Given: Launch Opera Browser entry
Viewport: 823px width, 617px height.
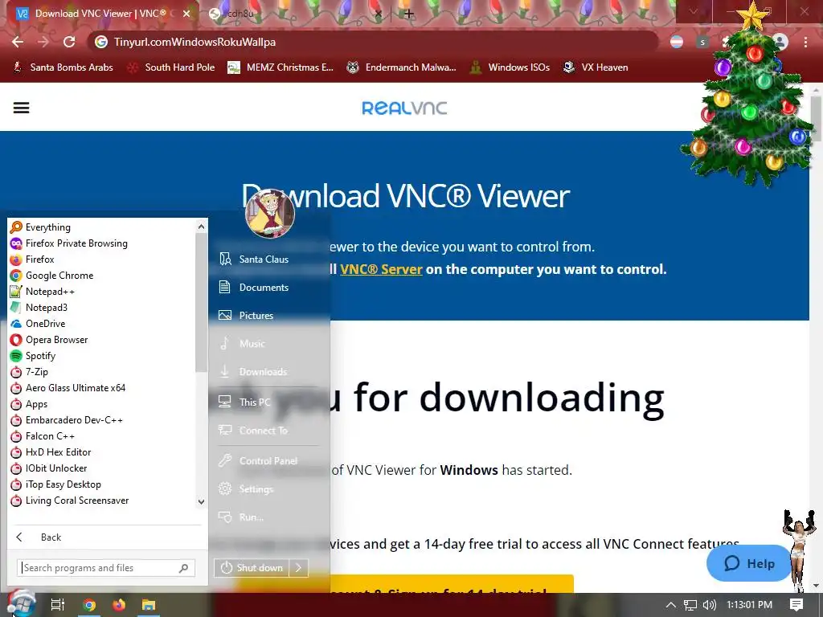Looking at the screenshot, I should point(49,340).
